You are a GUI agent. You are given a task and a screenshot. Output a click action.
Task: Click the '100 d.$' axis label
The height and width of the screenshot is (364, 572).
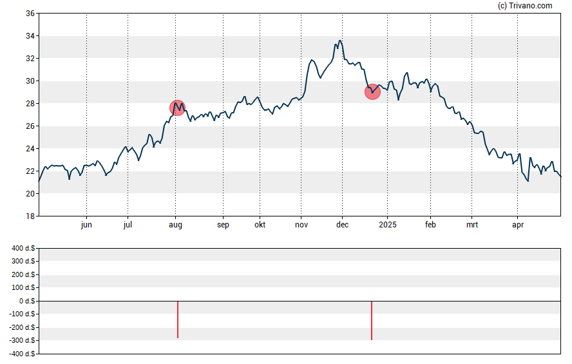pos(23,287)
